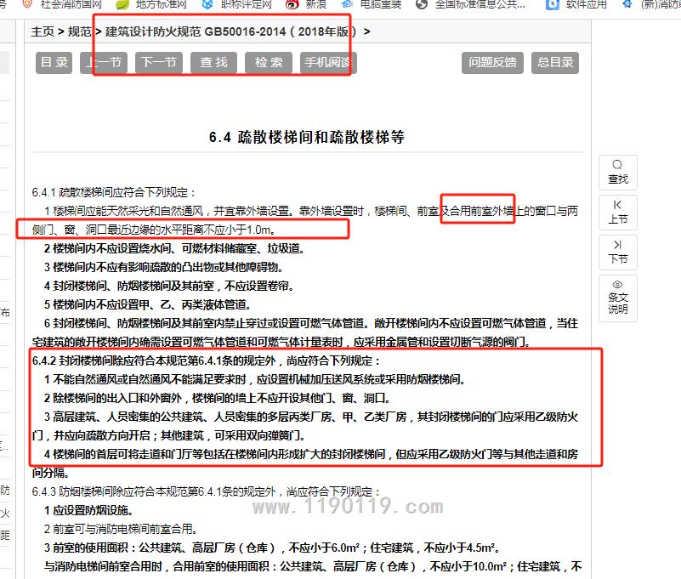Screen dimensions: 681x579
Task: Open the 电脑重装 bookmark
Action: pos(345,4)
